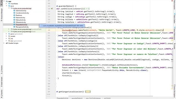Click the startActivity(i); statement
This screenshot has height=99, width=176.
[71, 73]
